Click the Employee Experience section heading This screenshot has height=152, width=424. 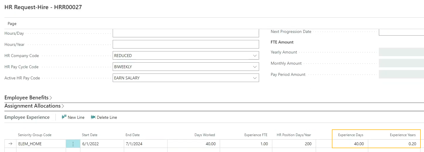click(x=27, y=117)
